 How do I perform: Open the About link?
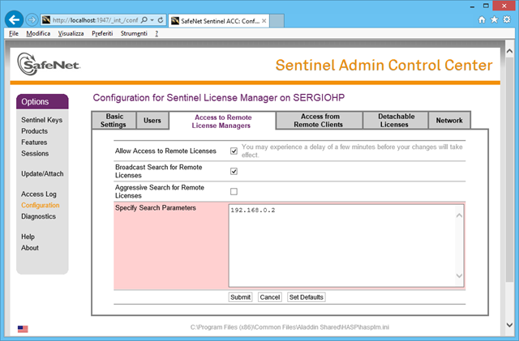tap(30, 248)
